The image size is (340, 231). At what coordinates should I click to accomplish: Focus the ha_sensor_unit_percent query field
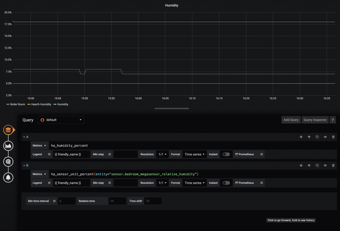point(193,174)
